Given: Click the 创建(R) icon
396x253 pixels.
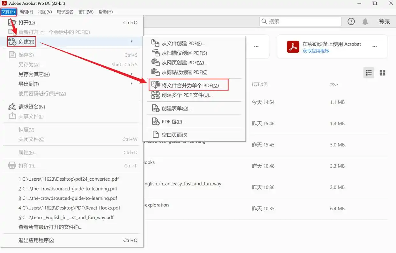Looking at the screenshot, I should [12, 41].
